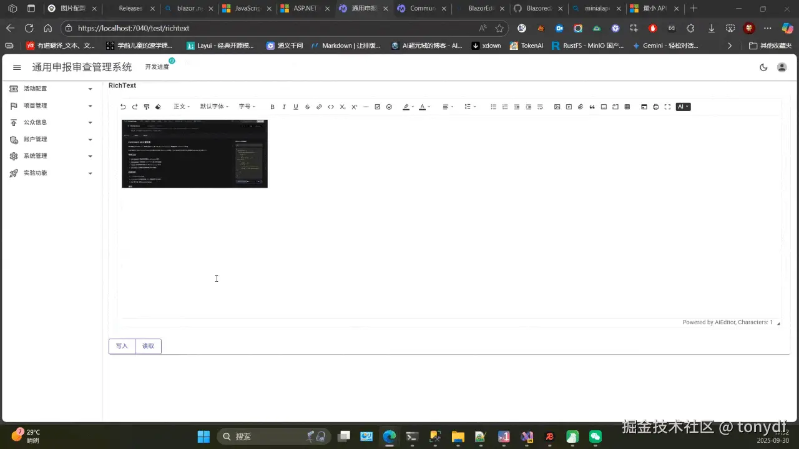Screen dimensions: 799x449
Task: Attach a file with paperclip icon
Action: [581, 107]
